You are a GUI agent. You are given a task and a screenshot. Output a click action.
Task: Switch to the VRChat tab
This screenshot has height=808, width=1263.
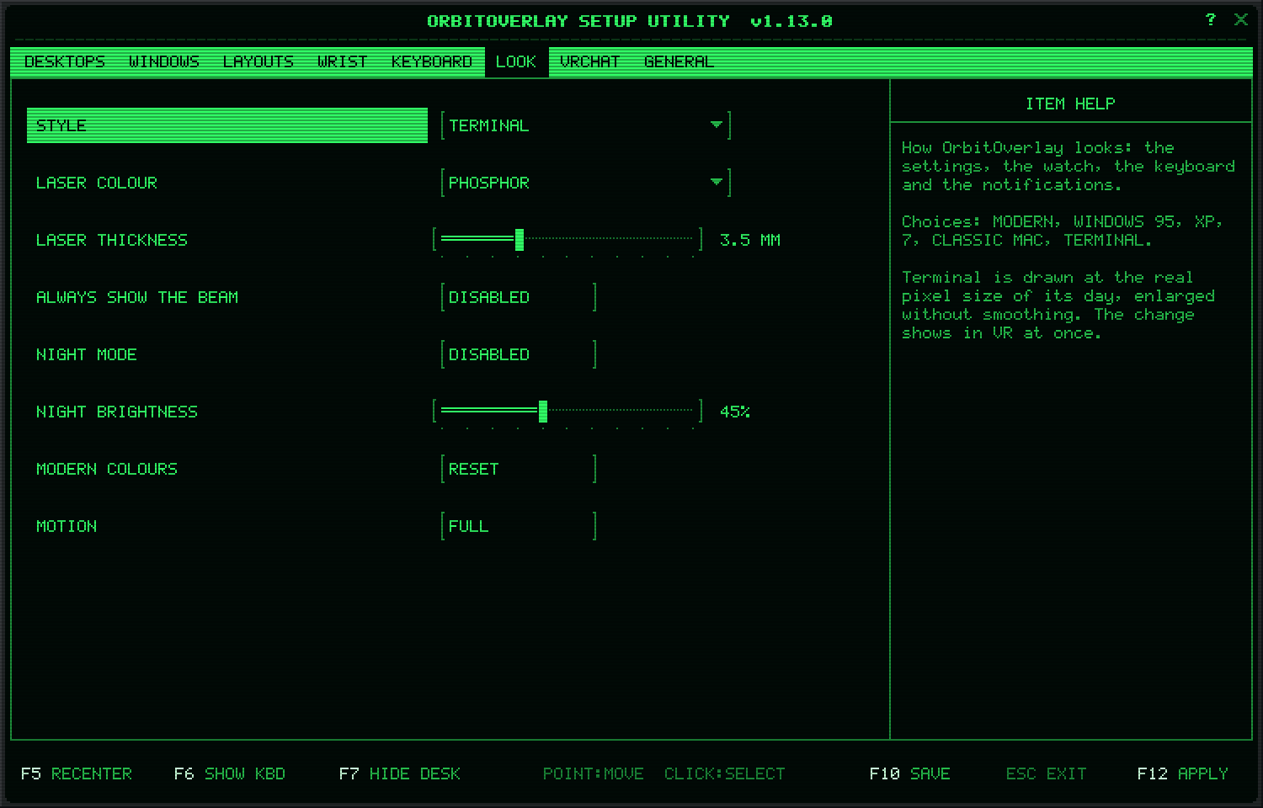[x=590, y=61]
